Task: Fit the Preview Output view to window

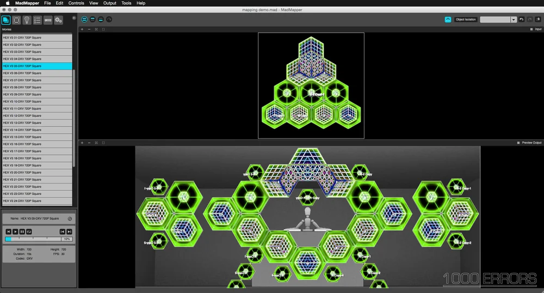Action: (x=96, y=143)
